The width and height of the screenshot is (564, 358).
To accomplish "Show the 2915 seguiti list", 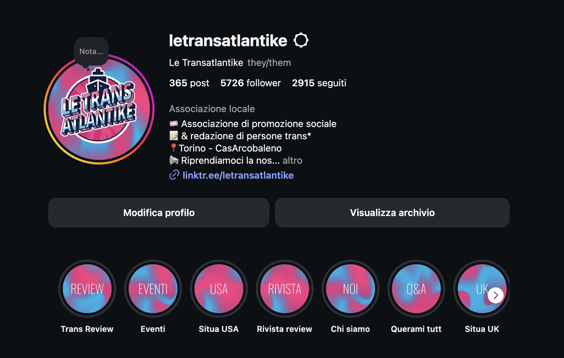I will click(319, 83).
